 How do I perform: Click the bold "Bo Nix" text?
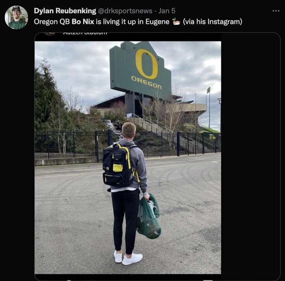point(83,22)
